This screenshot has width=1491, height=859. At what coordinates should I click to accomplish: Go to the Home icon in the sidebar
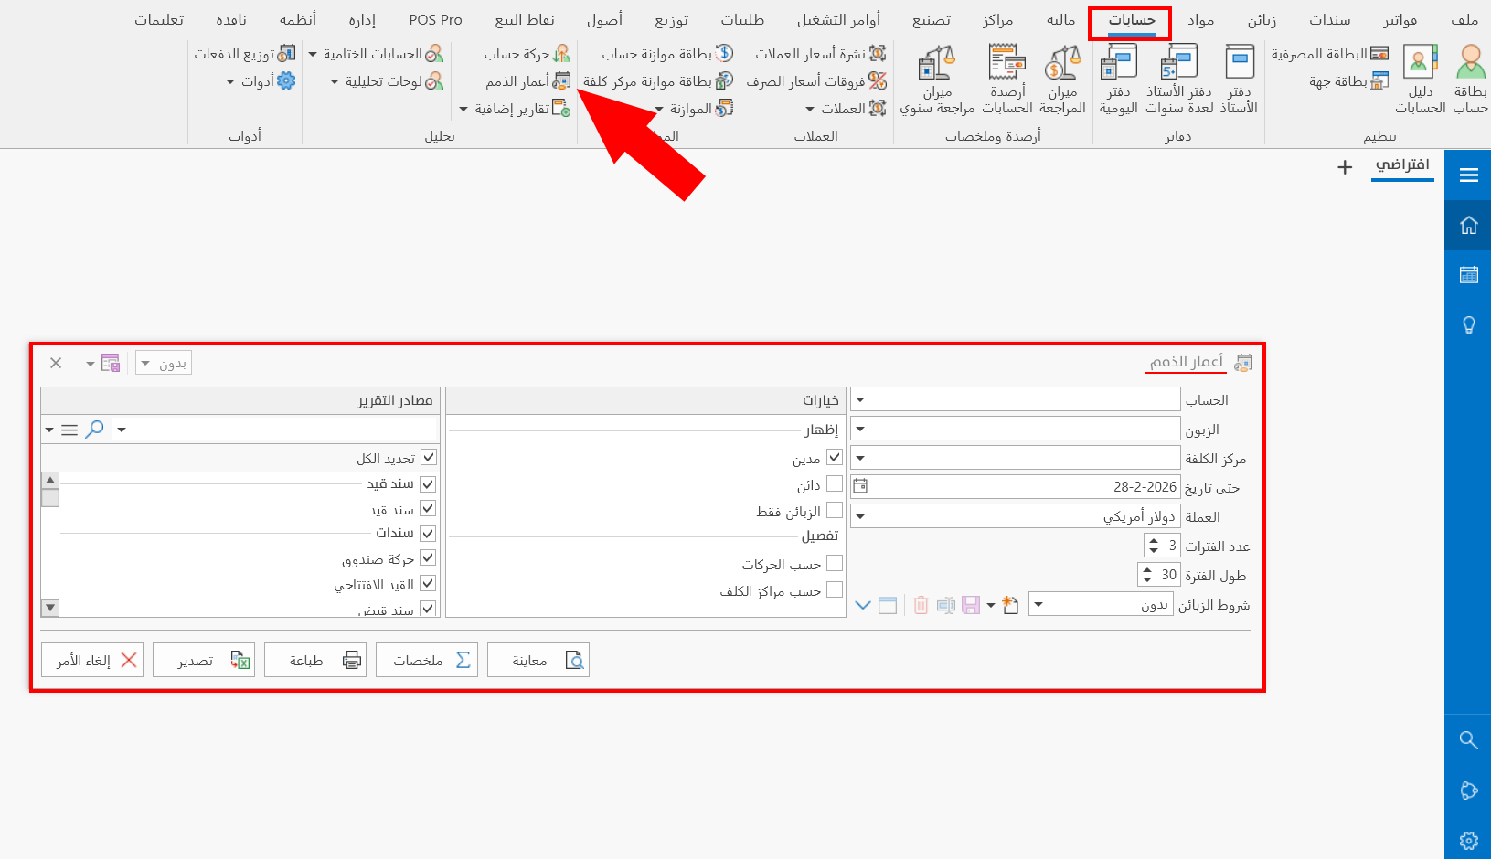coord(1469,225)
